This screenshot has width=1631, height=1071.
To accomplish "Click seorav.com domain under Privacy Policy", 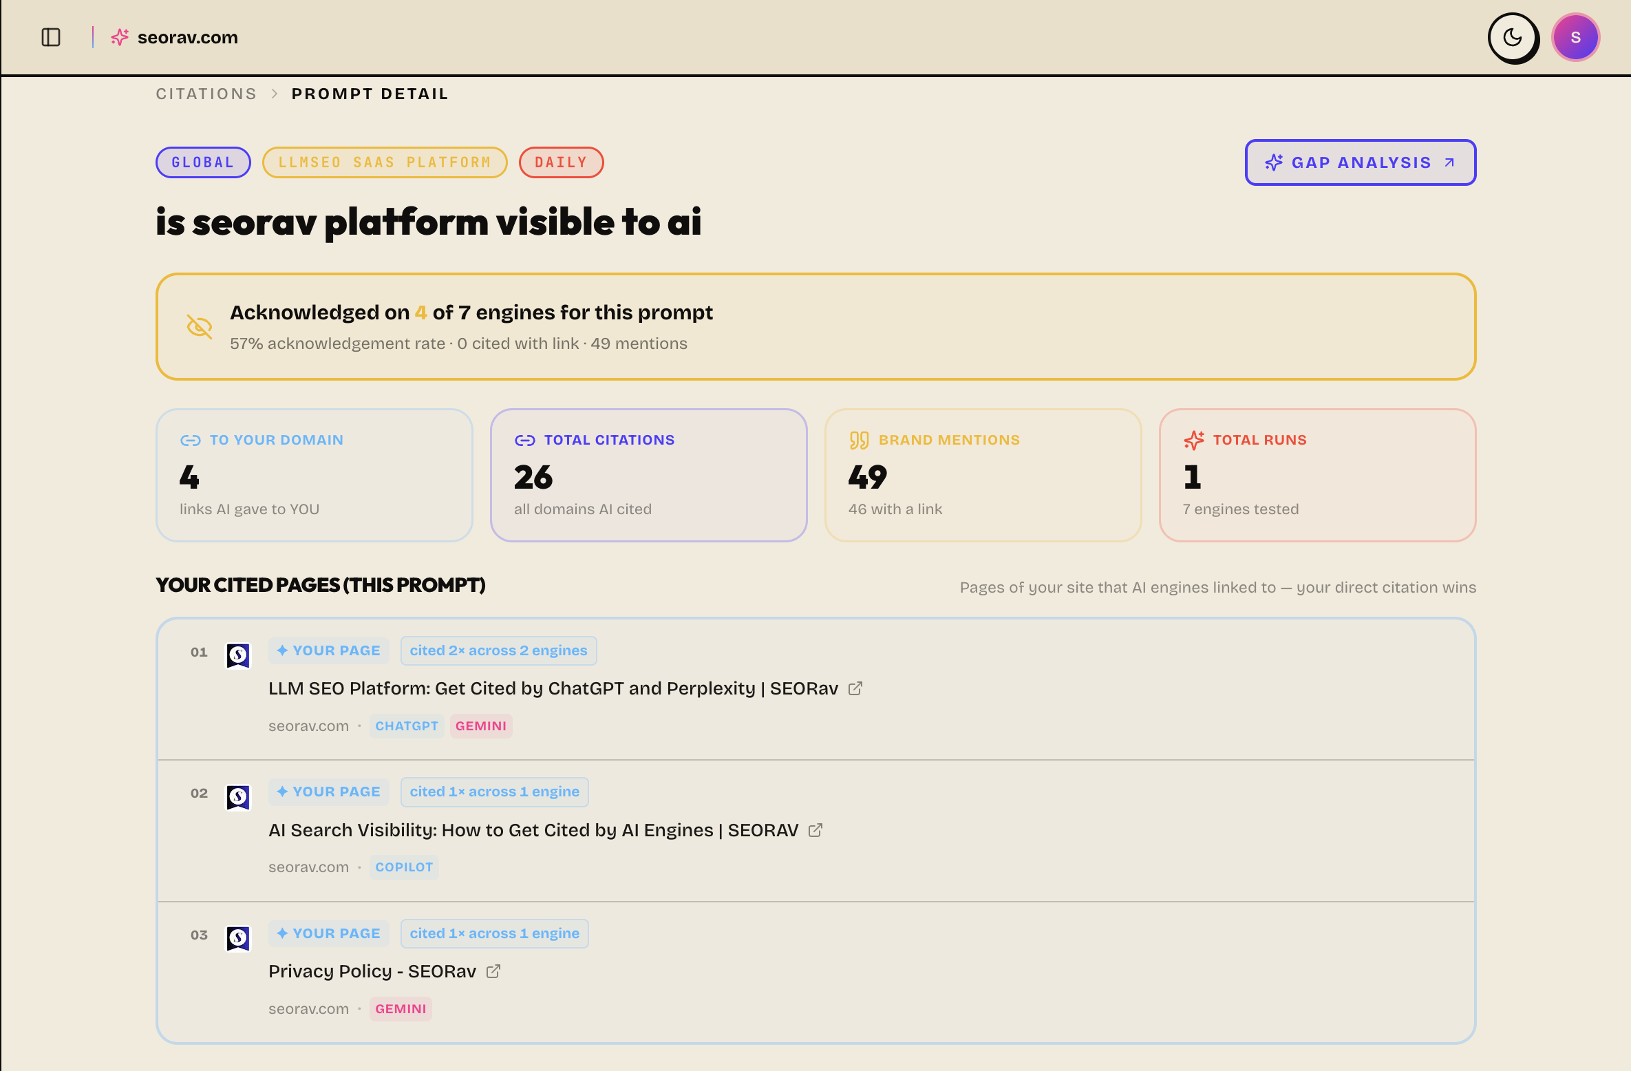I will click(308, 1009).
